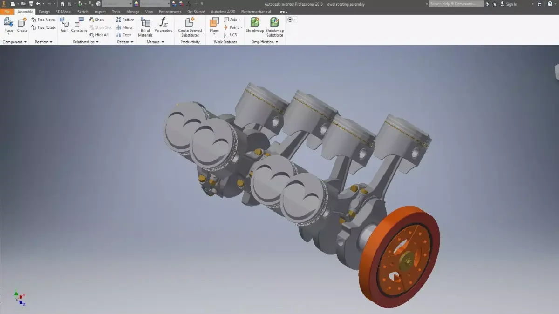Click Save in quick access toolbar

tap(31, 4)
